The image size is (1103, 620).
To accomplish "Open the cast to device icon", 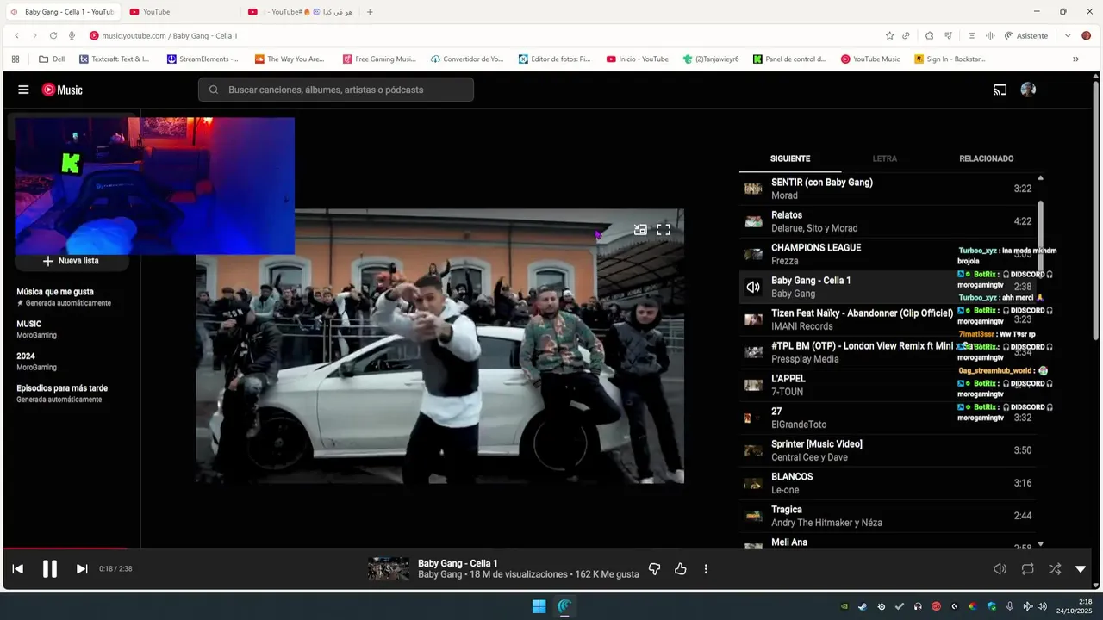I will pyautogui.click(x=1000, y=90).
